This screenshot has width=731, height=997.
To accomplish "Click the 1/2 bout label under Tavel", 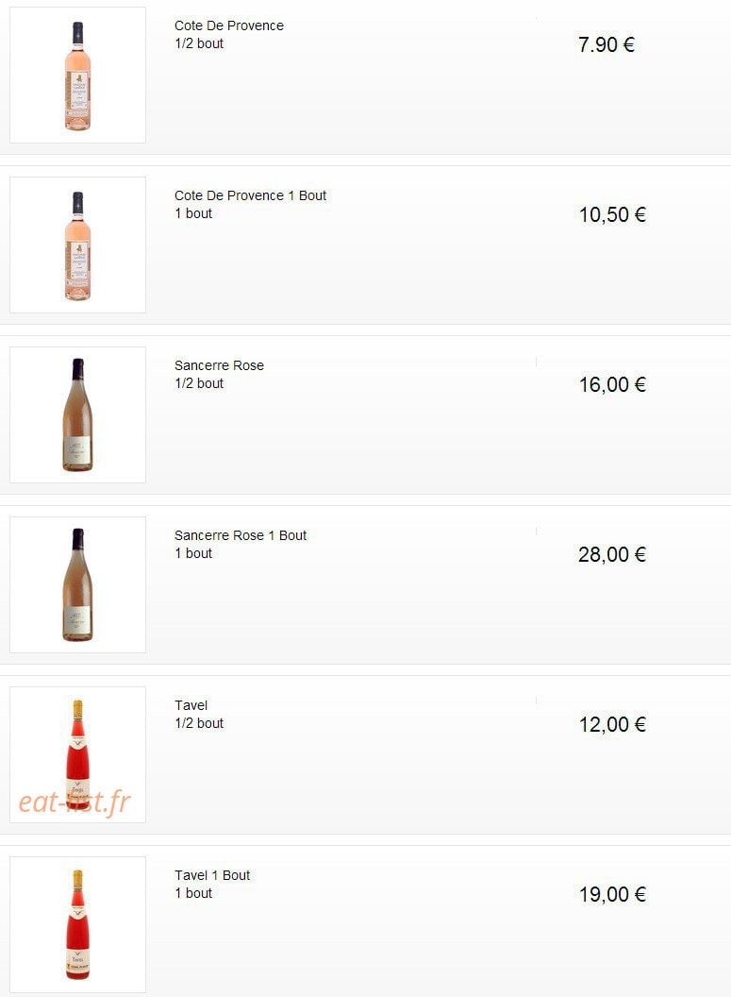I will pyautogui.click(x=199, y=723).
